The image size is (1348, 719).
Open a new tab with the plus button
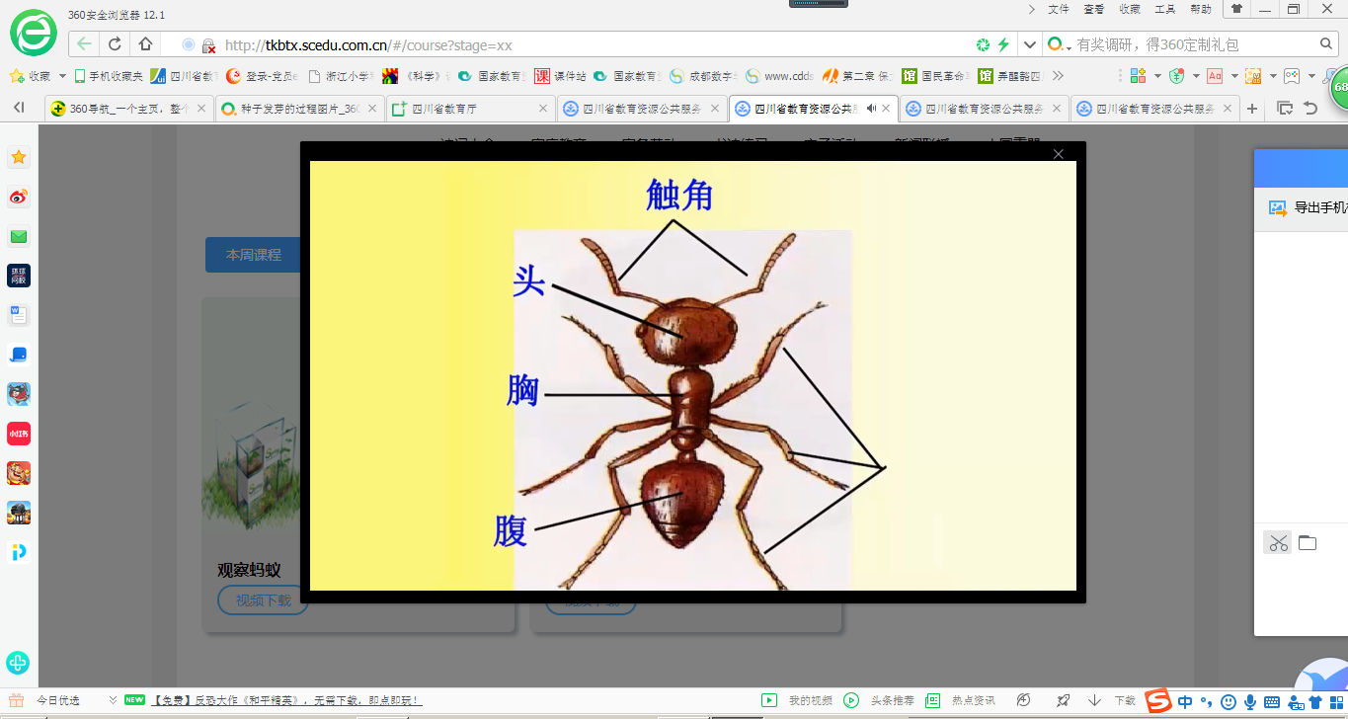tap(1252, 109)
